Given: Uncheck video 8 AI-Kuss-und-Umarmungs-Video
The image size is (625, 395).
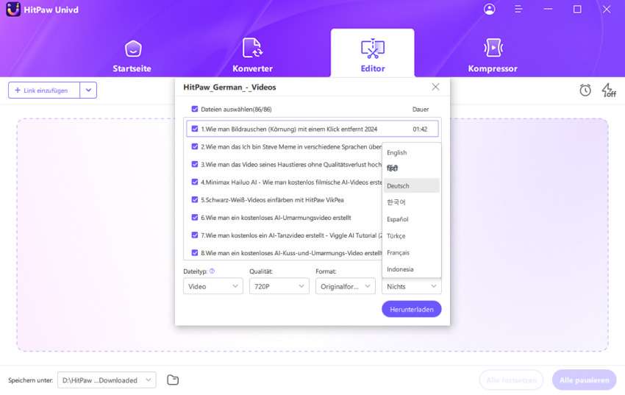Looking at the screenshot, I should 195,252.
